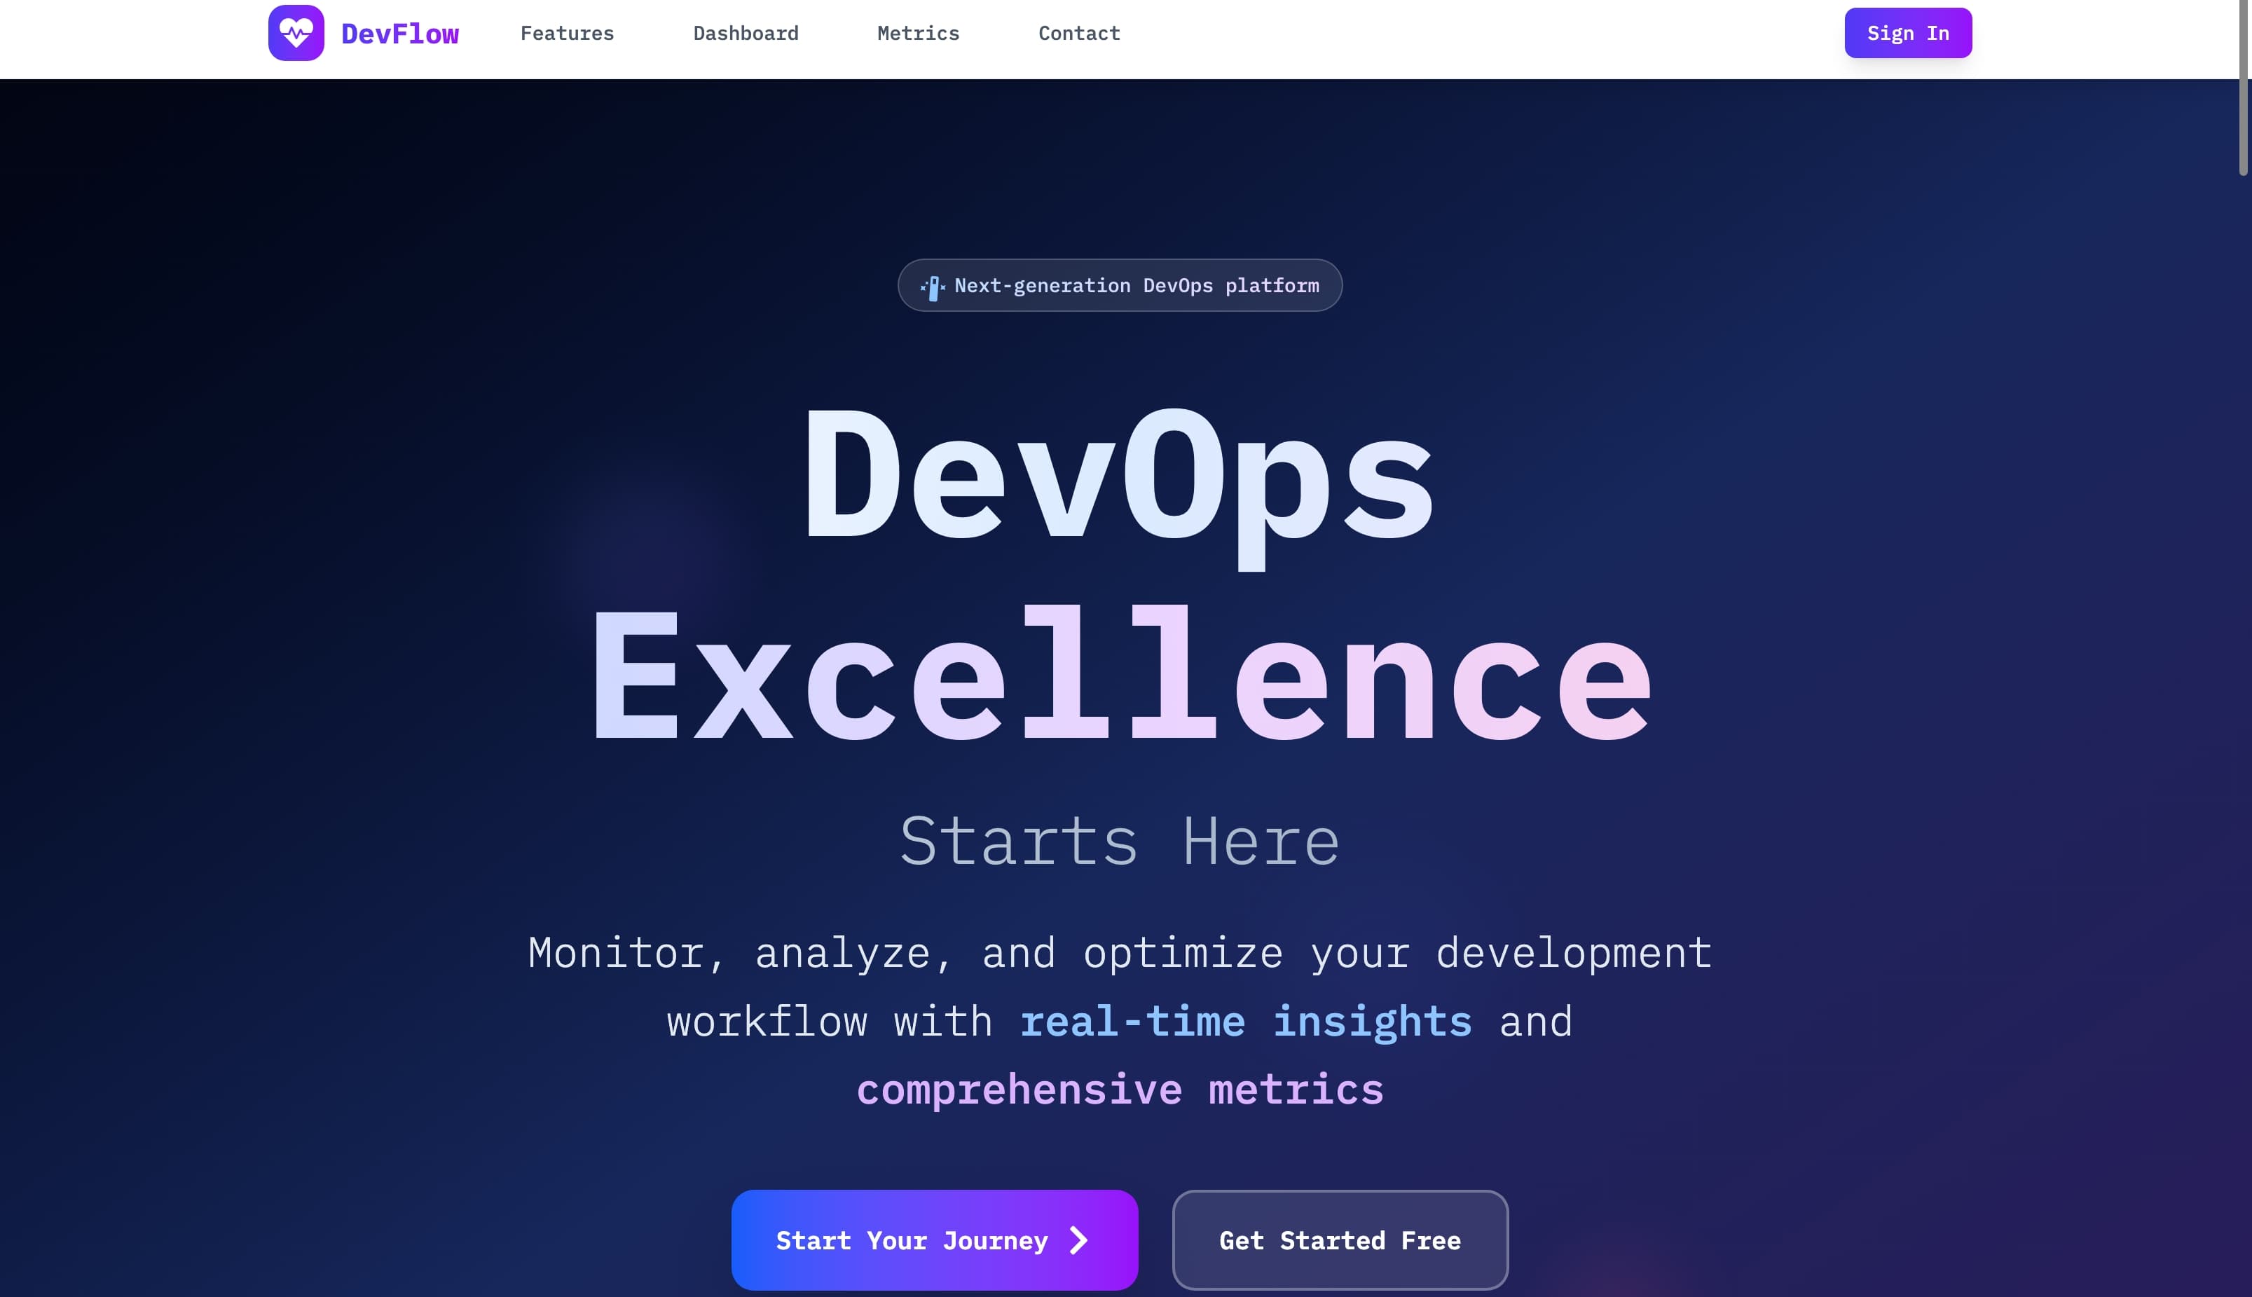Click the arrow icon inside Start Your Journey
This screenshot has height=1297, width=2252.
[1078, 1239]
